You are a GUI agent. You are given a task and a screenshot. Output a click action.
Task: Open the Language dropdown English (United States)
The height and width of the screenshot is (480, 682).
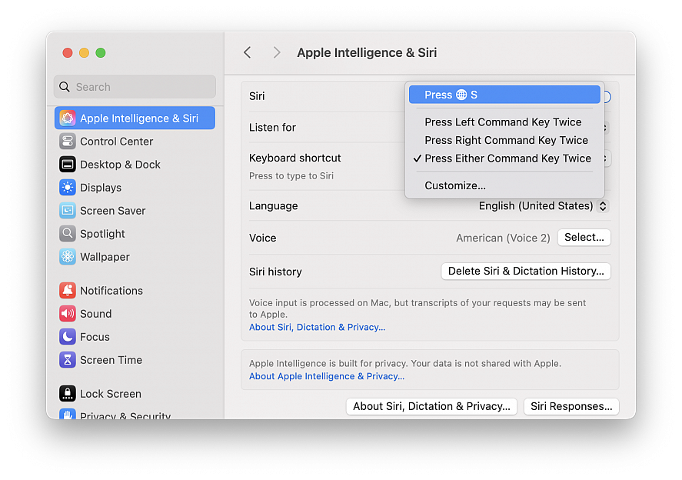[543, 206]
